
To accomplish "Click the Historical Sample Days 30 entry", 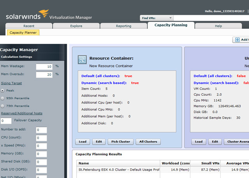I will 217,118.
